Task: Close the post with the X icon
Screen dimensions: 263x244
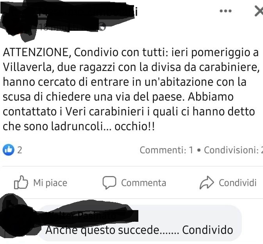Action: click(x=259, y=11)
